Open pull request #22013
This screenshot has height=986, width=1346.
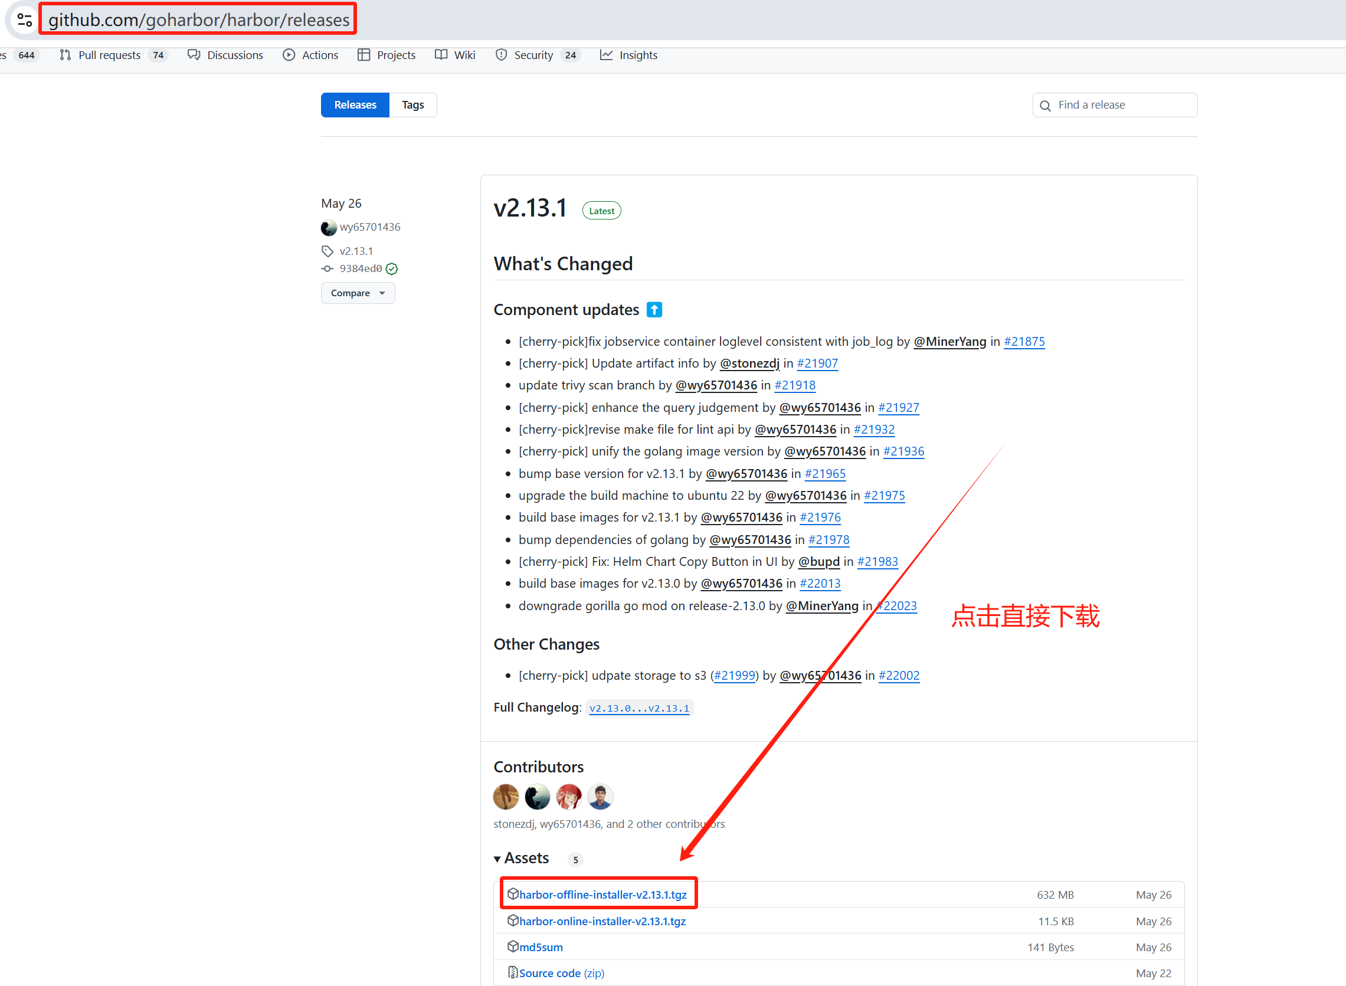pos(820,583)
